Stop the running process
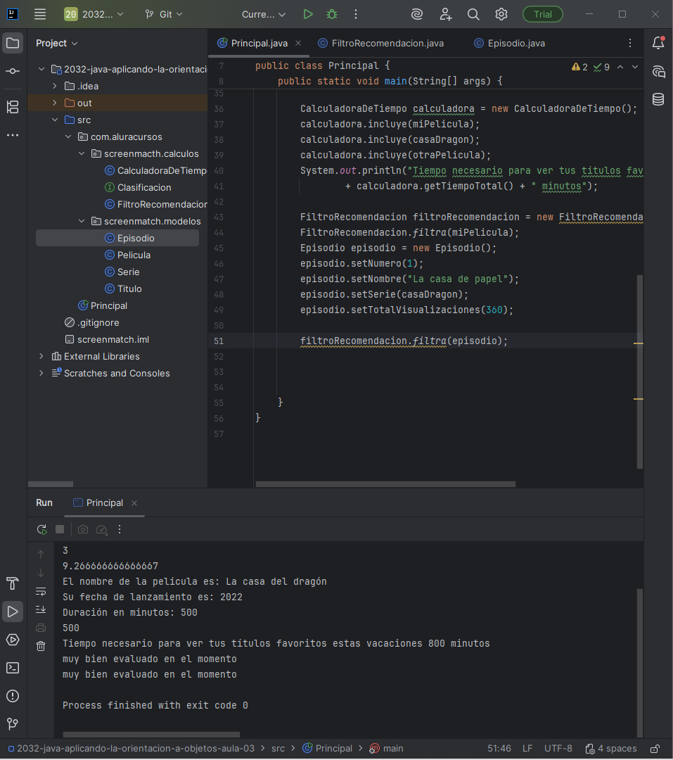 60,529
